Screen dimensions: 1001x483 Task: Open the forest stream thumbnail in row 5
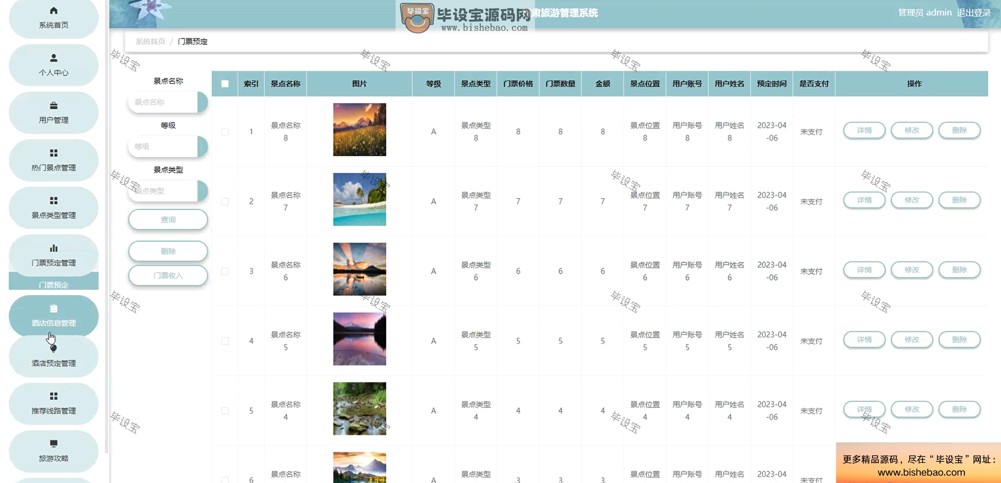tap(359, 408)
